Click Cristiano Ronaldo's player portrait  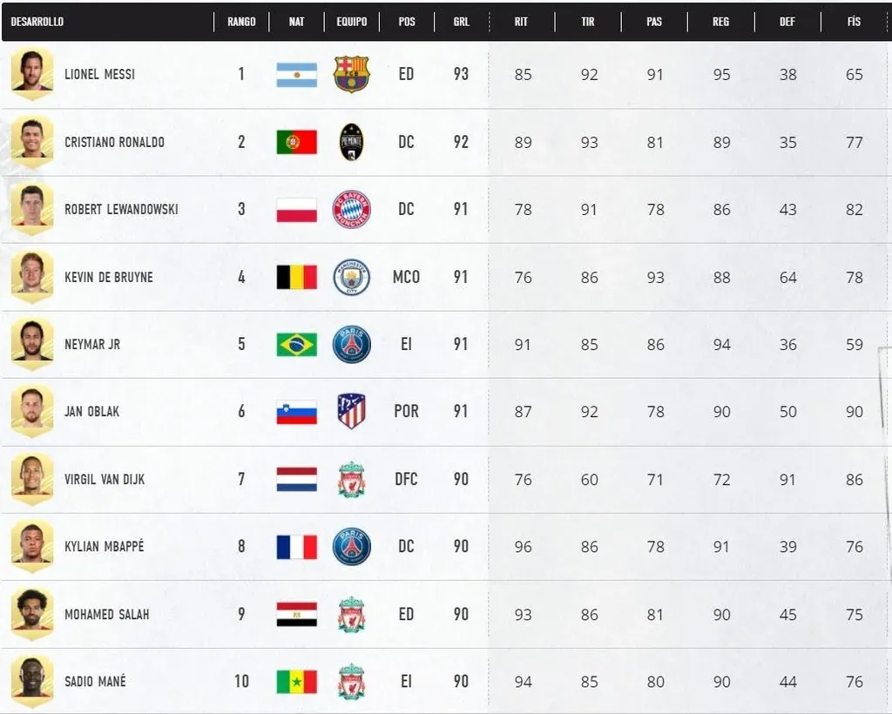32,139
